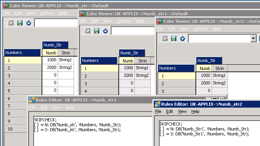260x146 pixels.
Task: Open File menu in Rules Editor Numb_str2
Action: 158,111
